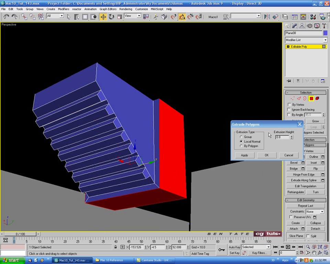Open the Quick Render teapot icon
Screen dimensions: 330x264
pyautogui.click(x=322, y=16)
